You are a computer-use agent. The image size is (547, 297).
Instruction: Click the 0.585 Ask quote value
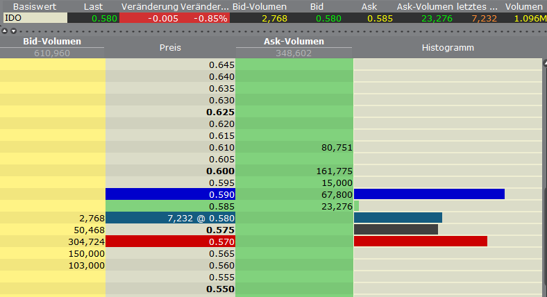pyautogui.click(x=380, y=18)
